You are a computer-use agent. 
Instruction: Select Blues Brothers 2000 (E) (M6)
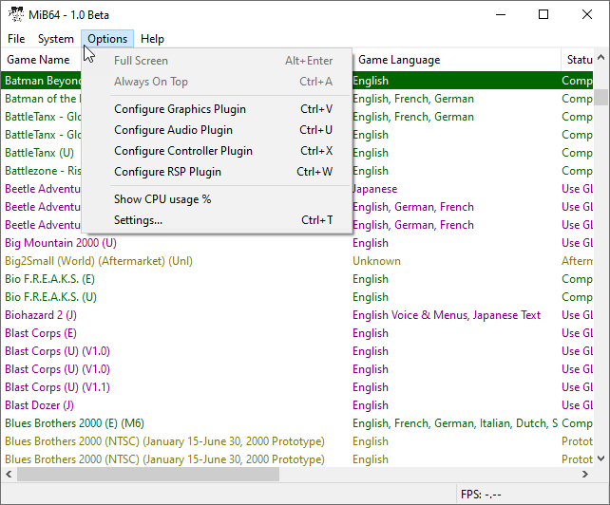74,423
